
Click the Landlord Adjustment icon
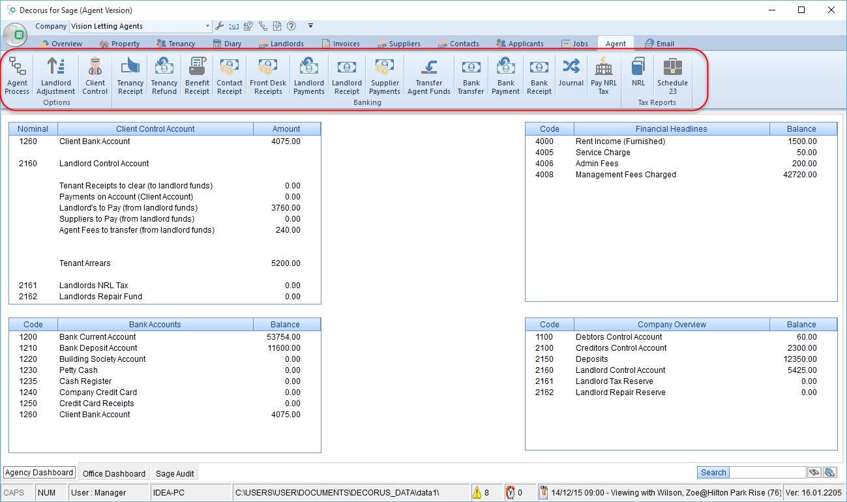point(56,76)
